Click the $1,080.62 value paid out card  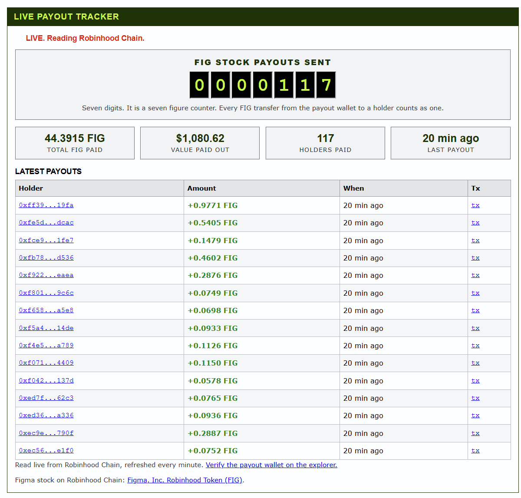200,143
